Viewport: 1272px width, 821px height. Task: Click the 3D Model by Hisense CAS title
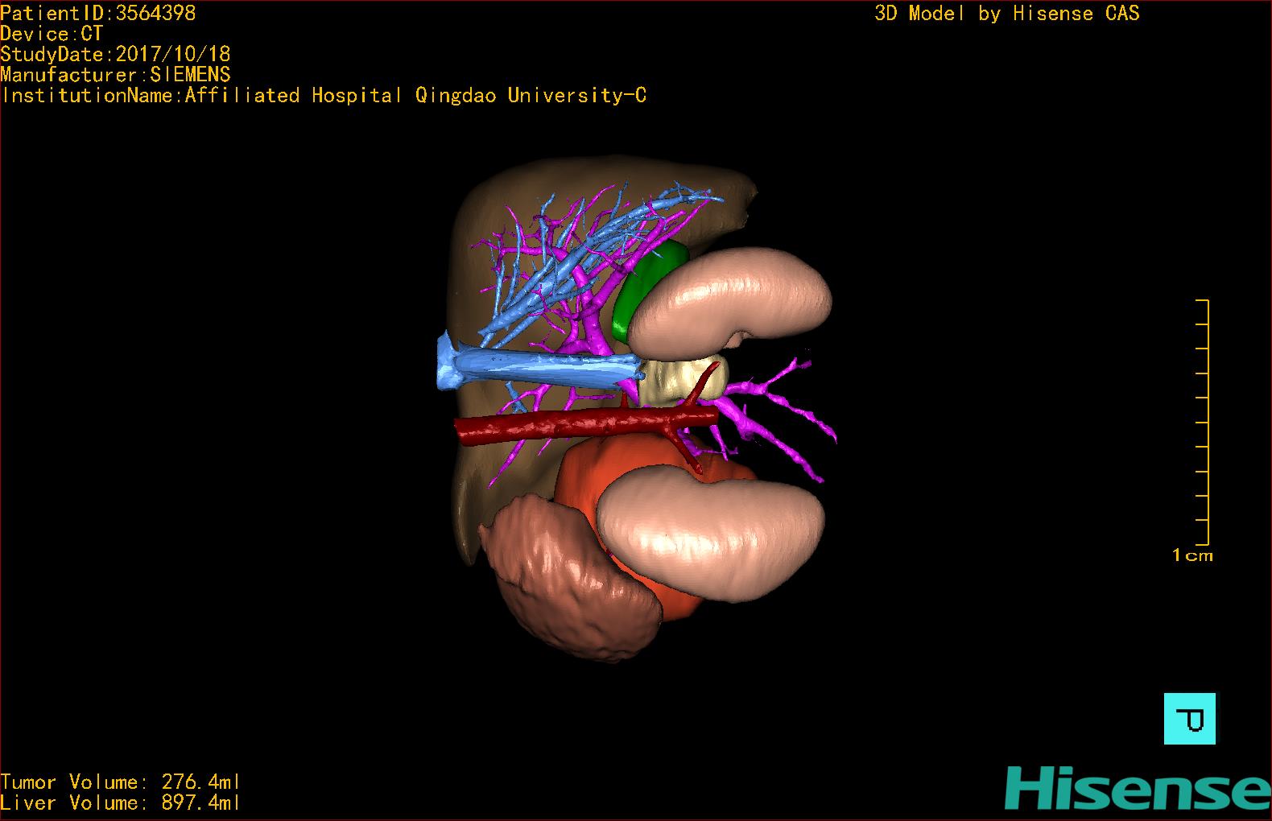[x=1007, y=13]
